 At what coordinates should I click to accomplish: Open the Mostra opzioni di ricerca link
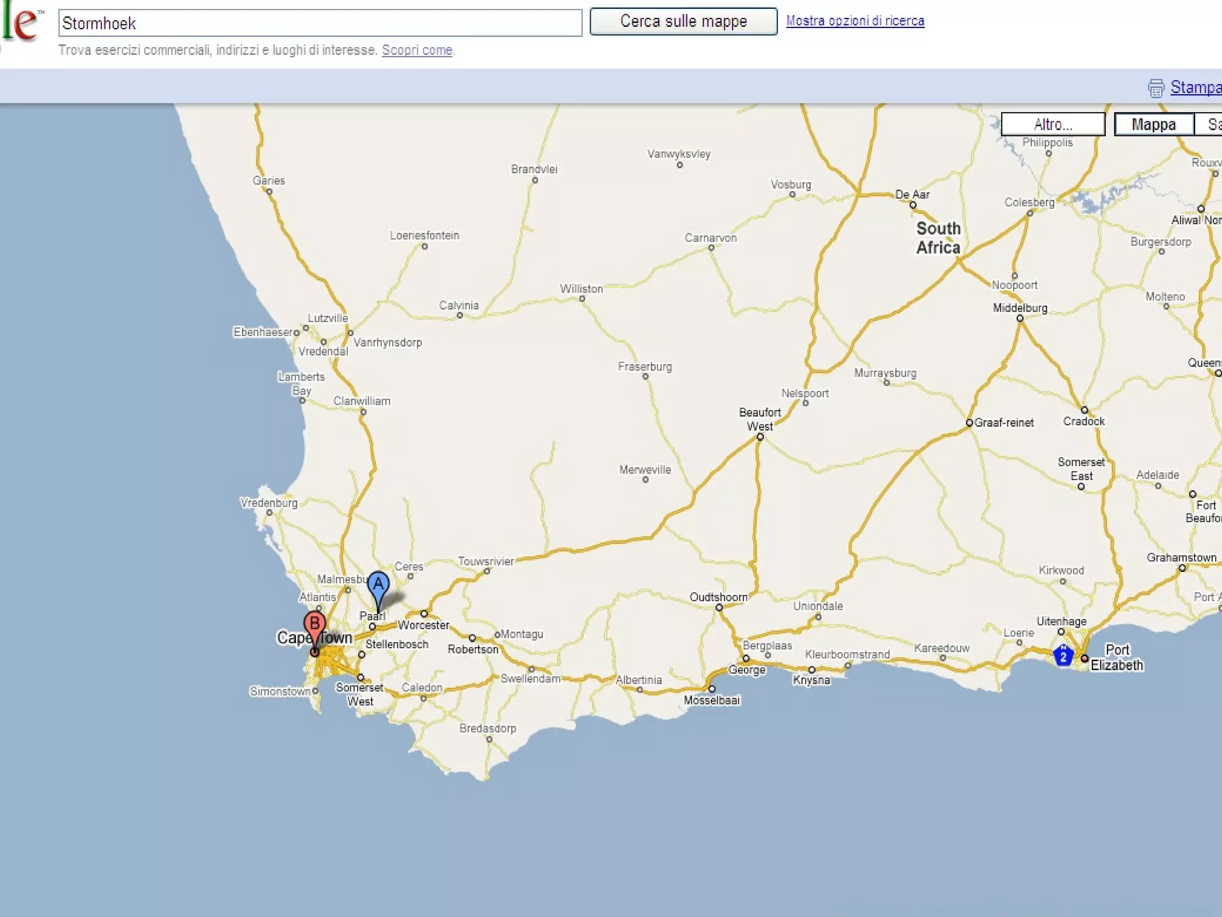[854, 21]
